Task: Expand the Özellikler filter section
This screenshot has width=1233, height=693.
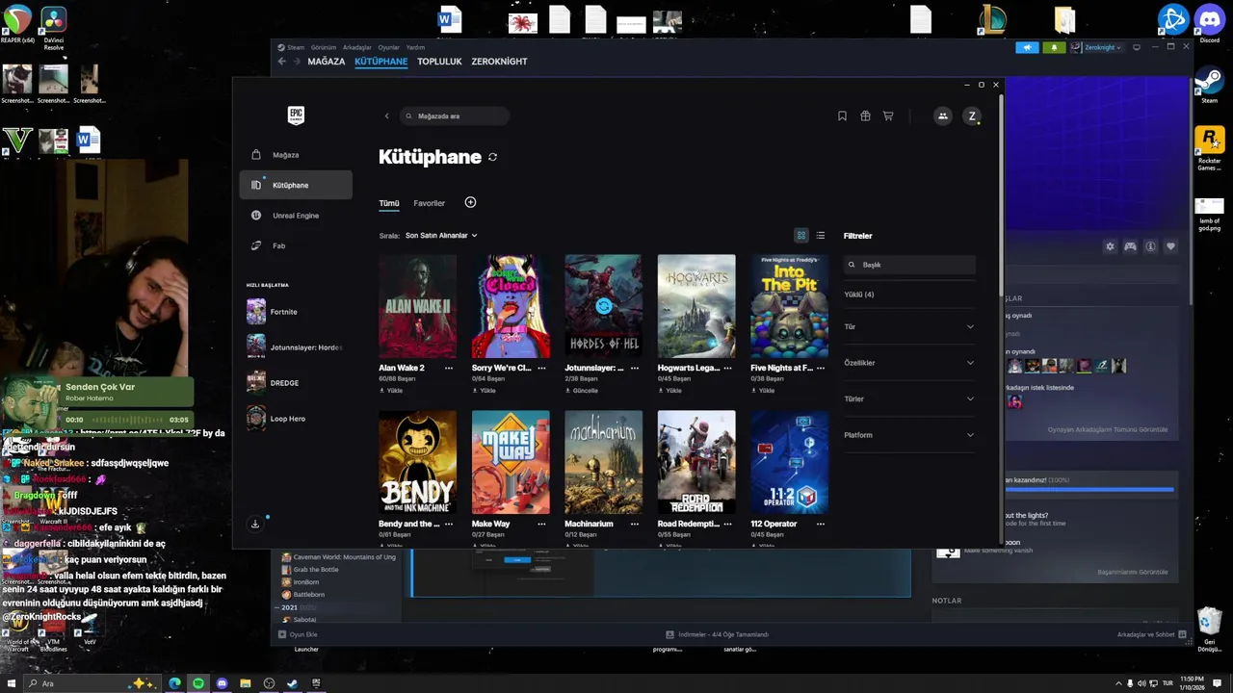Action: click(x=909, y=363)
